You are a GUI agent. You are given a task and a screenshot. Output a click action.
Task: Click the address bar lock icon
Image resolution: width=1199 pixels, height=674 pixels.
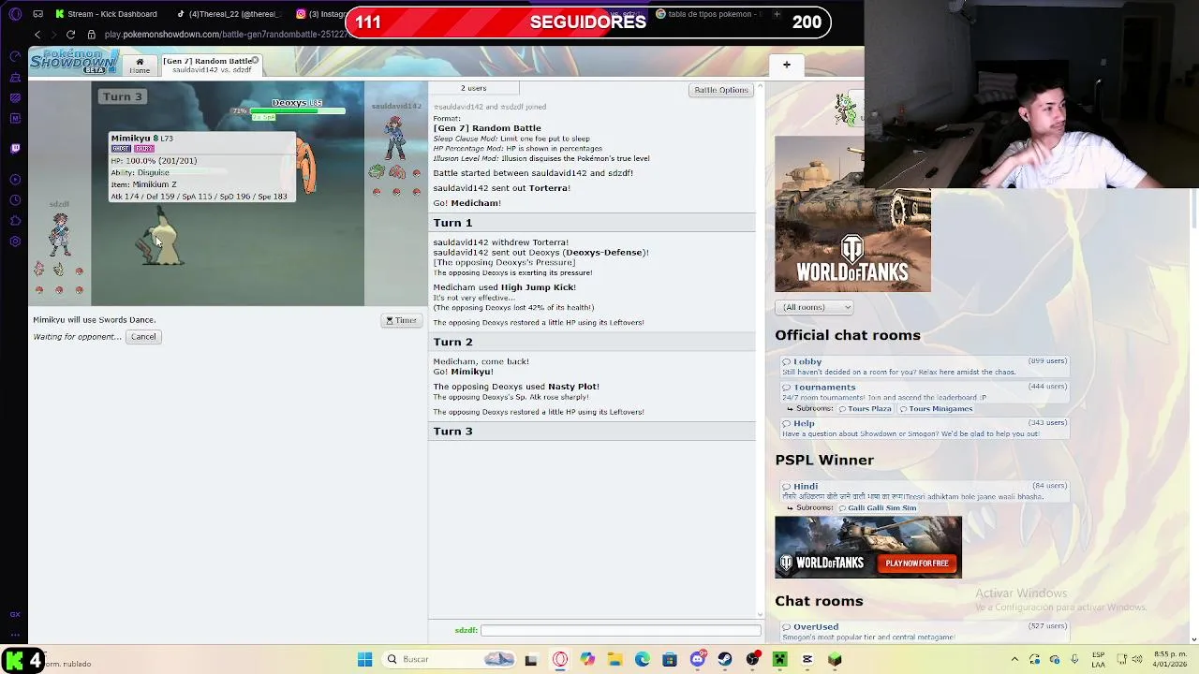click(x=92, y=35)
